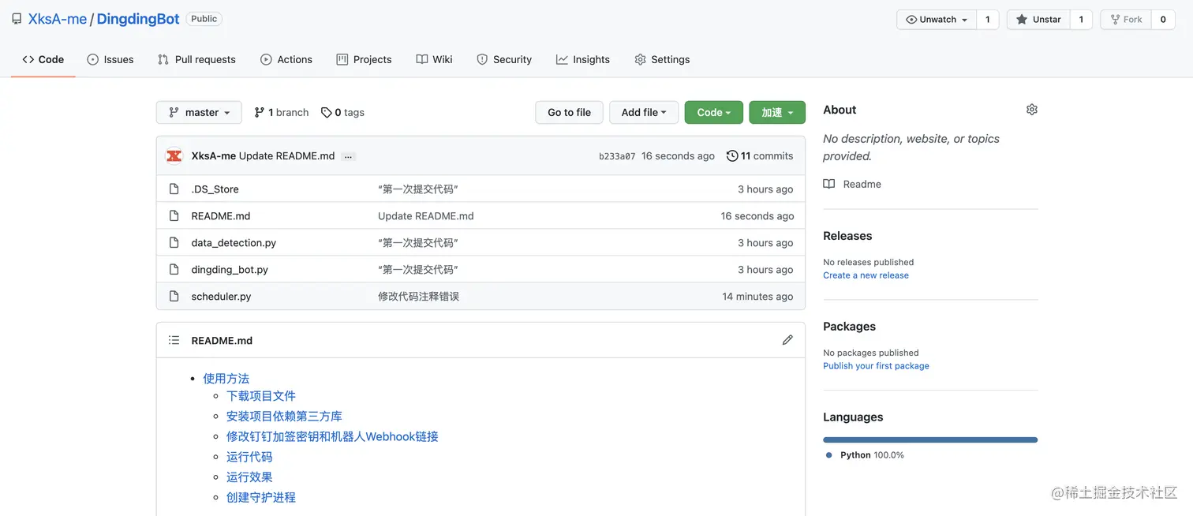Click the file icon for README.md row
1193x516 pixels.
(174, 215)
